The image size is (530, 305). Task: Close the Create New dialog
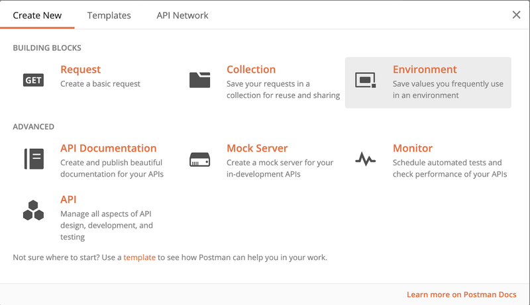click(516, 15)
